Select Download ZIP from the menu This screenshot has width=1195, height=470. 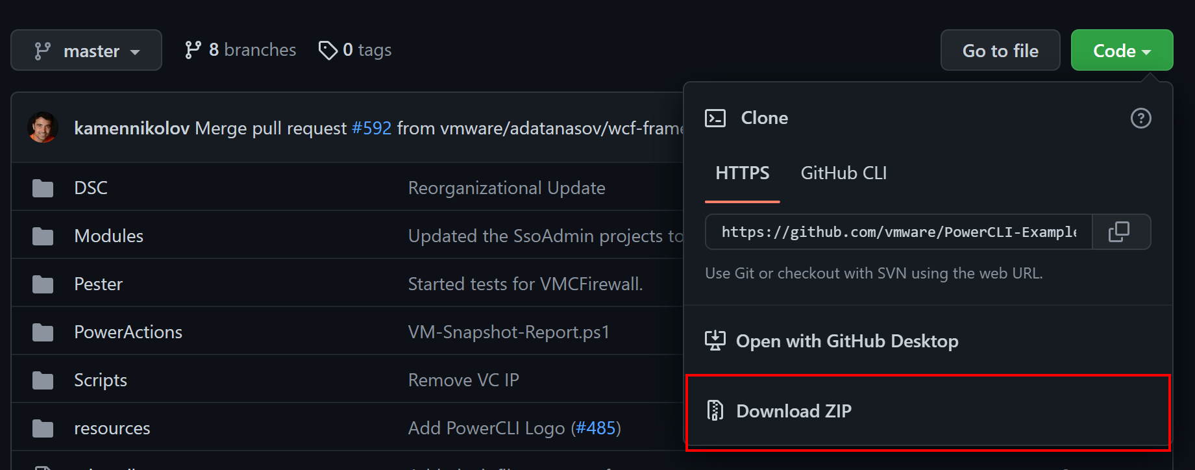tap(793, 410)
